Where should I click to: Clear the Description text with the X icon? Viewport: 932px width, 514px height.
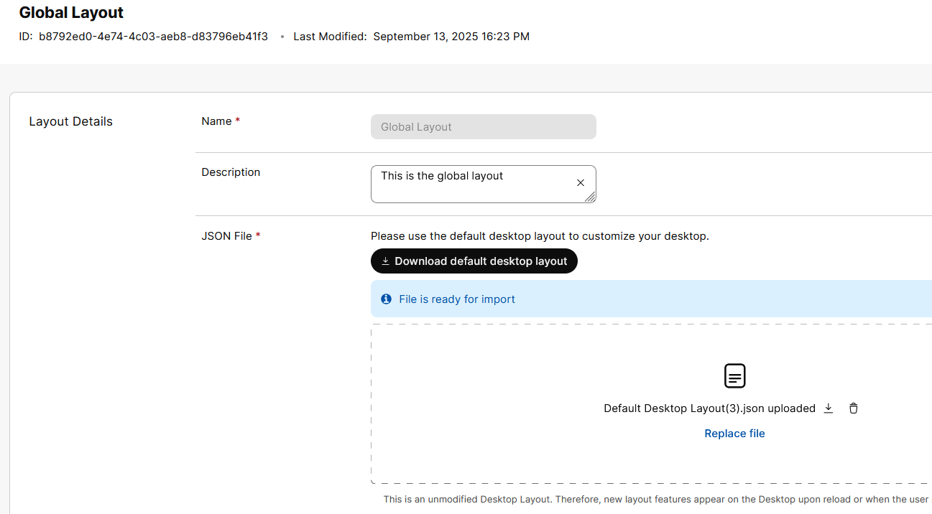point(581,183)
